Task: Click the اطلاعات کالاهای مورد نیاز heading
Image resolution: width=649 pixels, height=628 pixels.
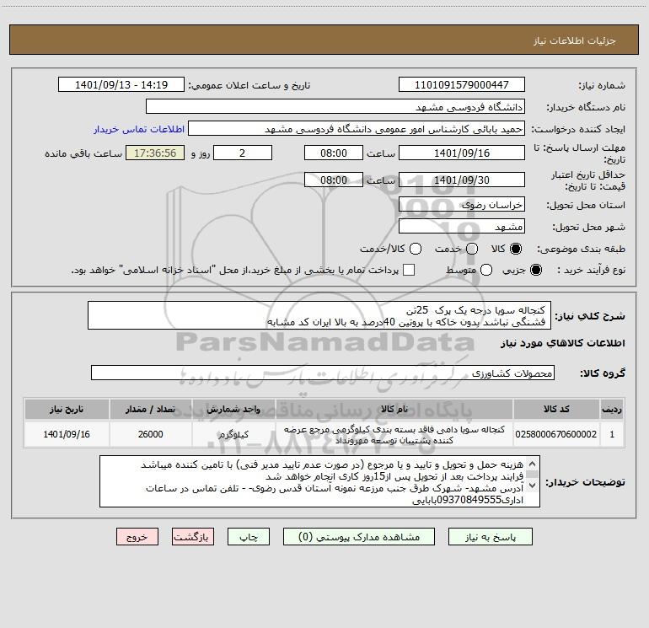Action: click(563, 343)
